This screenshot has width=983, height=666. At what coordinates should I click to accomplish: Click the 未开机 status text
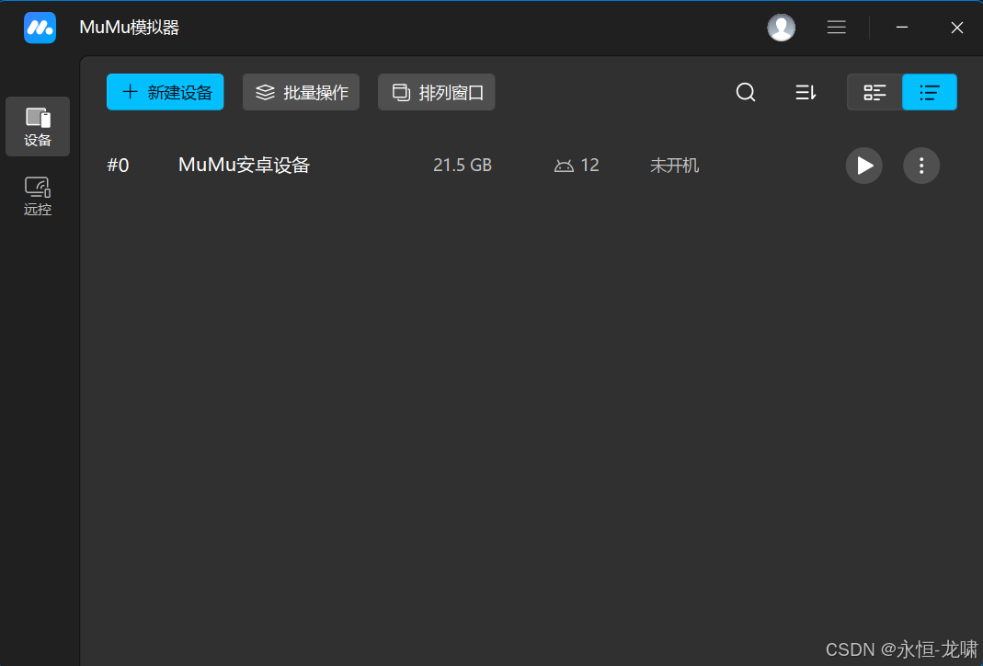click(x=675, y=166)
